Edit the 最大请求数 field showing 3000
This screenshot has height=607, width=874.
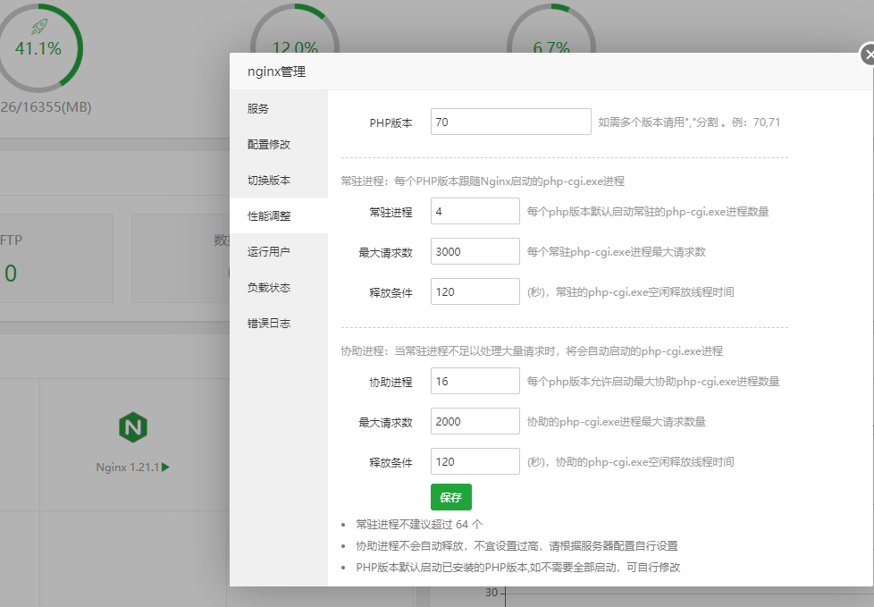(x=475, y=251)
